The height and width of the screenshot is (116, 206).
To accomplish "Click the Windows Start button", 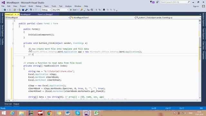I will pyautogui.click(x=4, y=113).
